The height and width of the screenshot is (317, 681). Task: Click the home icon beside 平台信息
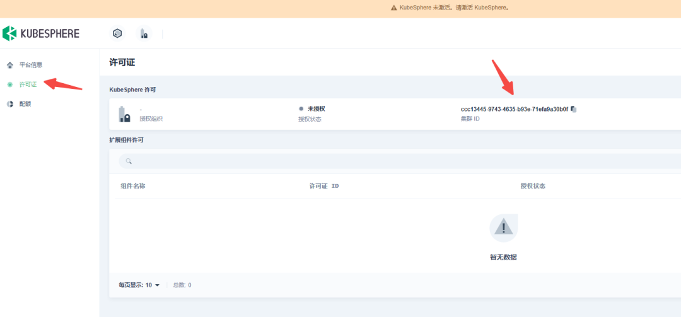click(x=10, y=65)
